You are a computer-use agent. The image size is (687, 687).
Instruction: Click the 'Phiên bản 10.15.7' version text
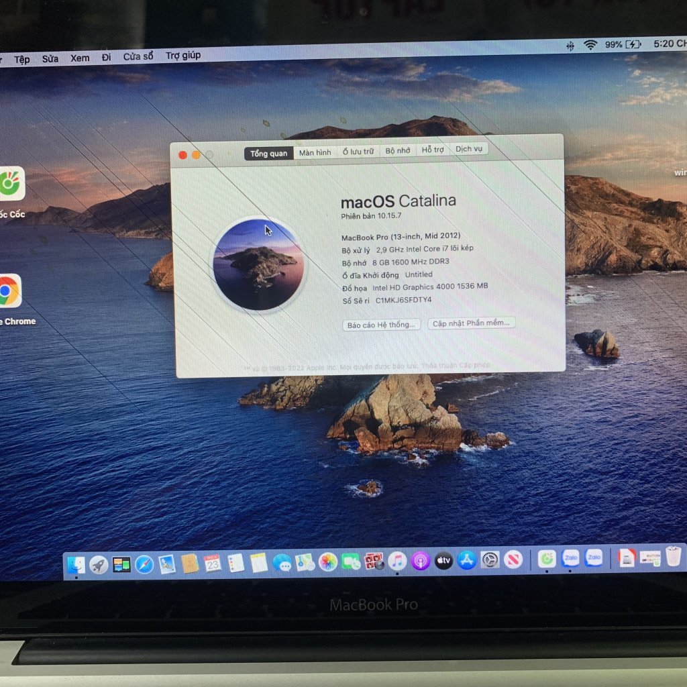pos(371,215)
